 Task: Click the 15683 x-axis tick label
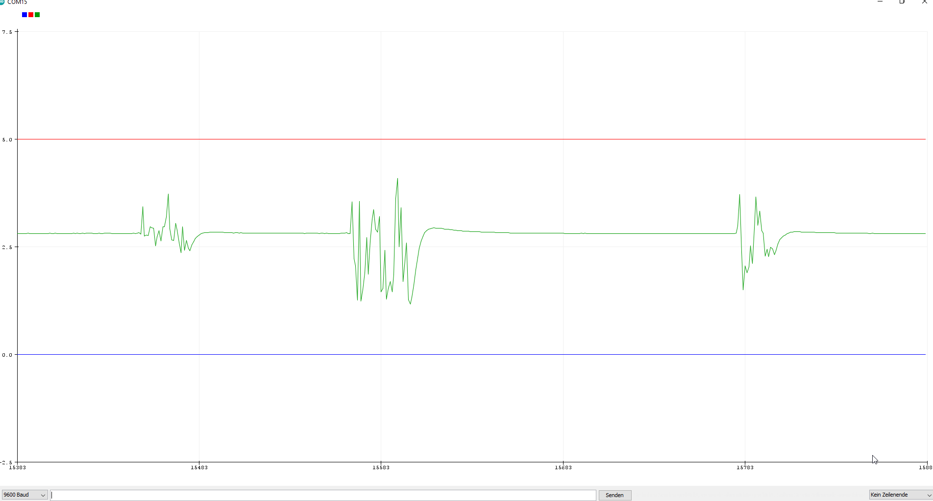(x=563, y=467)
